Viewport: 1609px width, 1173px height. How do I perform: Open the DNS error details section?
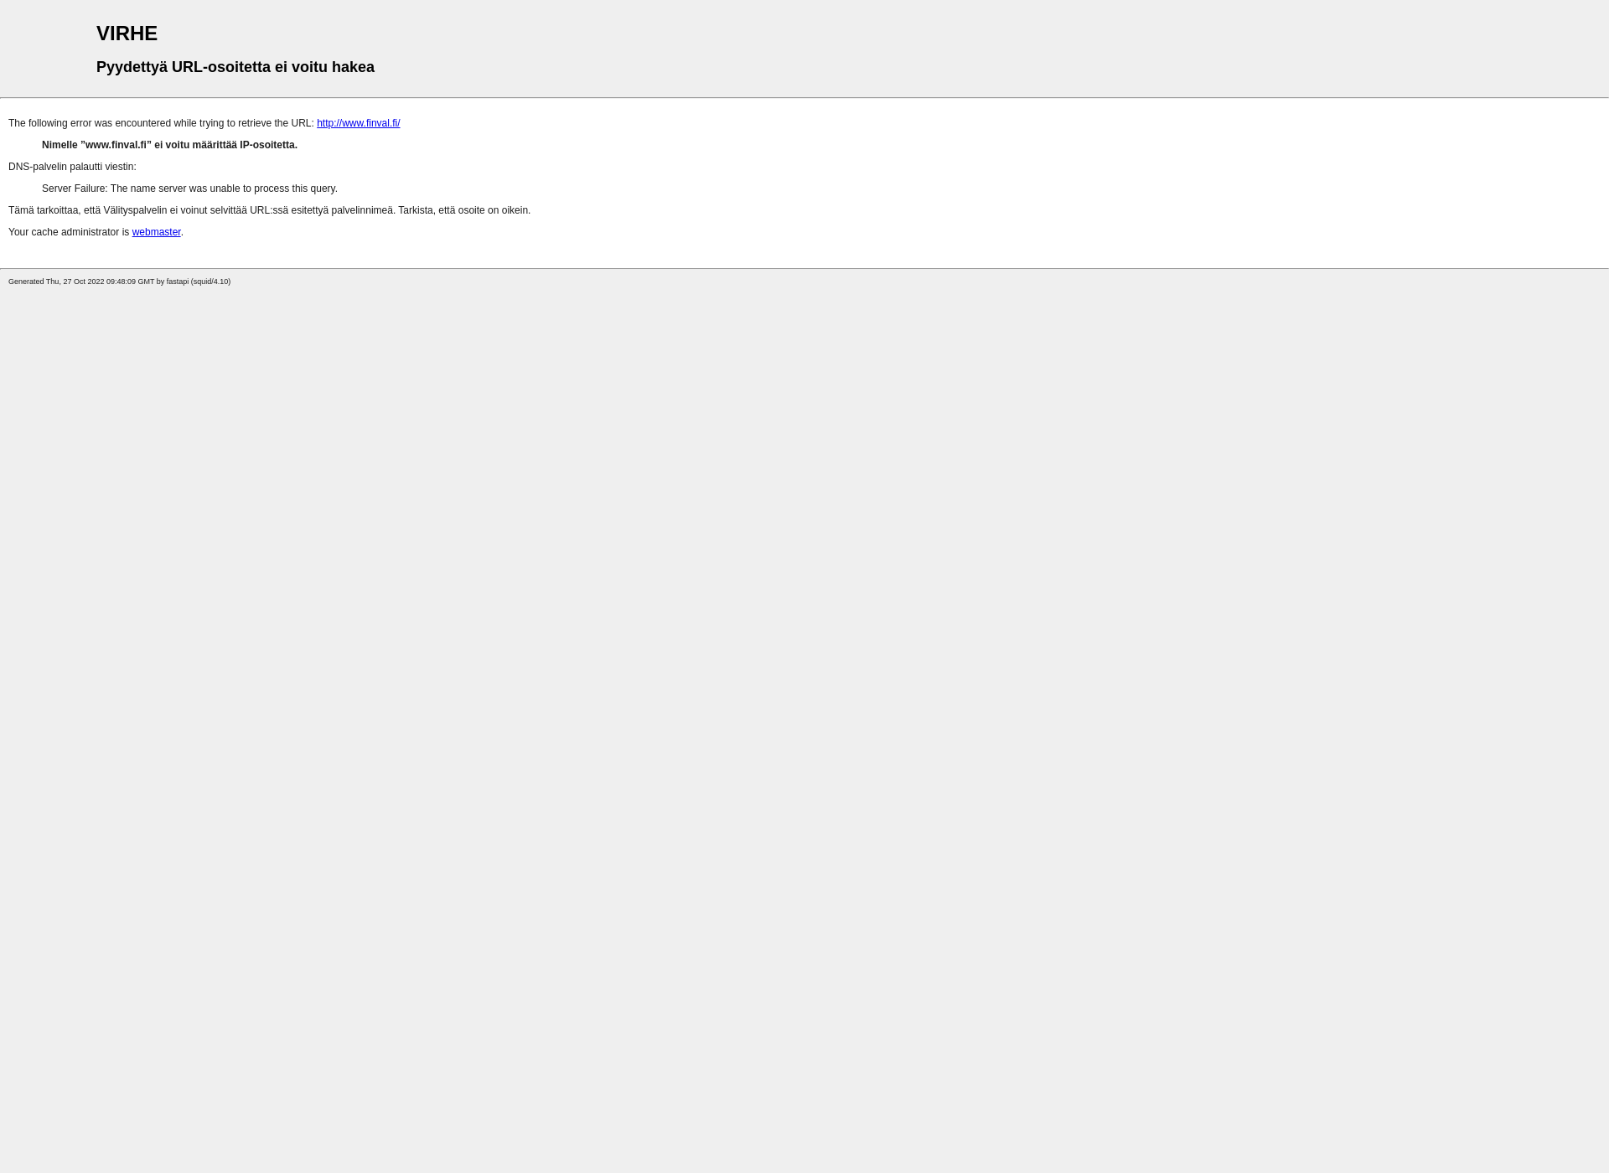(x=71, y=166)
